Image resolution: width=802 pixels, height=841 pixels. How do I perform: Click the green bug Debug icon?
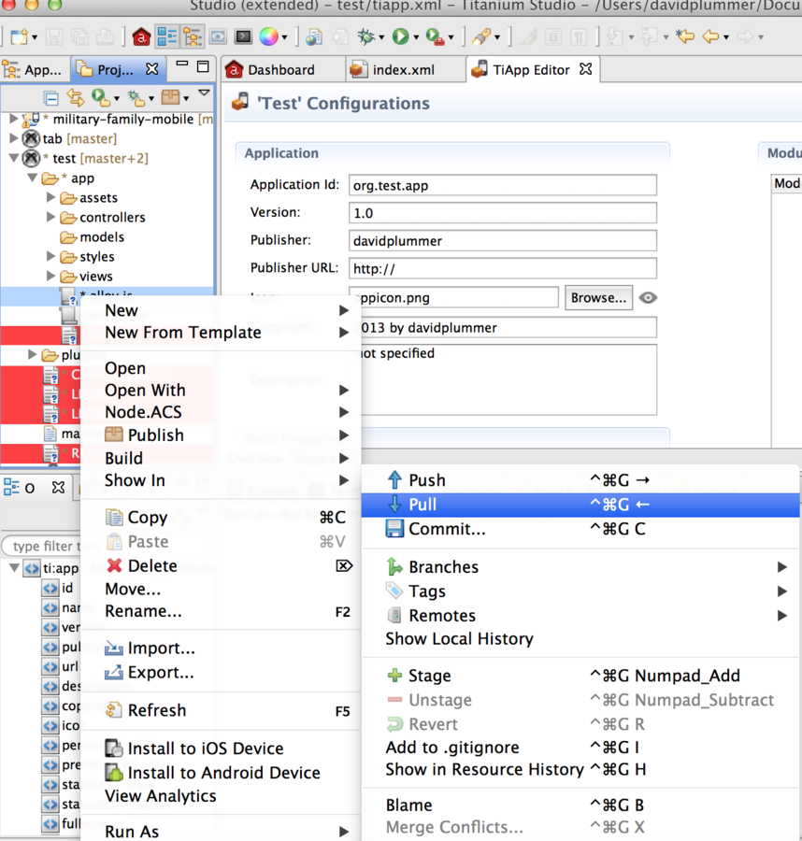366,37
